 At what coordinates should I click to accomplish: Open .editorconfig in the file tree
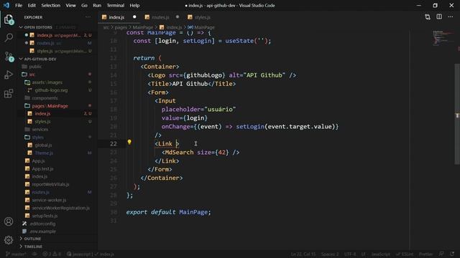42,224
